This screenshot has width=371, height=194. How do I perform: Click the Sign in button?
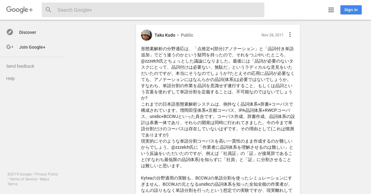(x=351, y=10)
